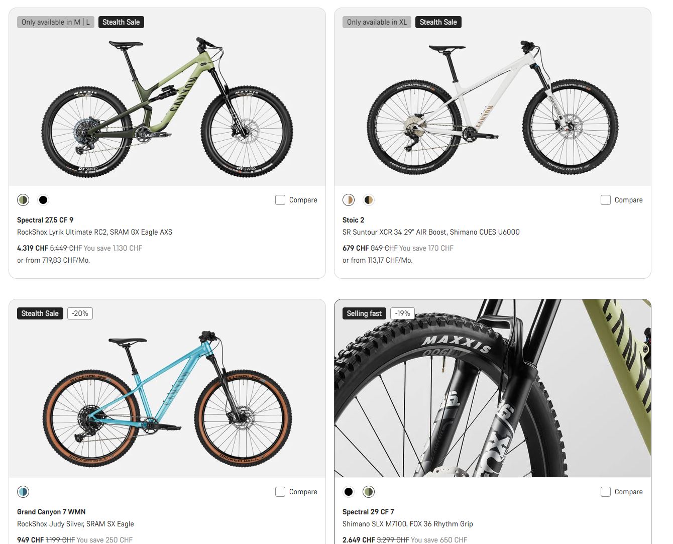Screen dimensions: 673x544
Task: Click the Spectral 29 CF 7 title
Action: pyautogui.click(x=368, y=512)
